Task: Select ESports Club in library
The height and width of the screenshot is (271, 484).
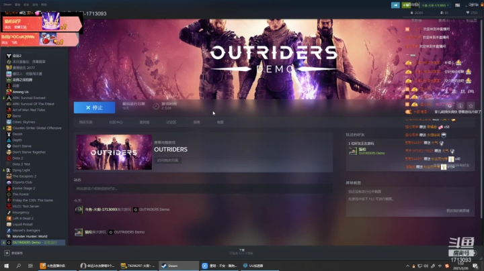Action: pos(22,182)
